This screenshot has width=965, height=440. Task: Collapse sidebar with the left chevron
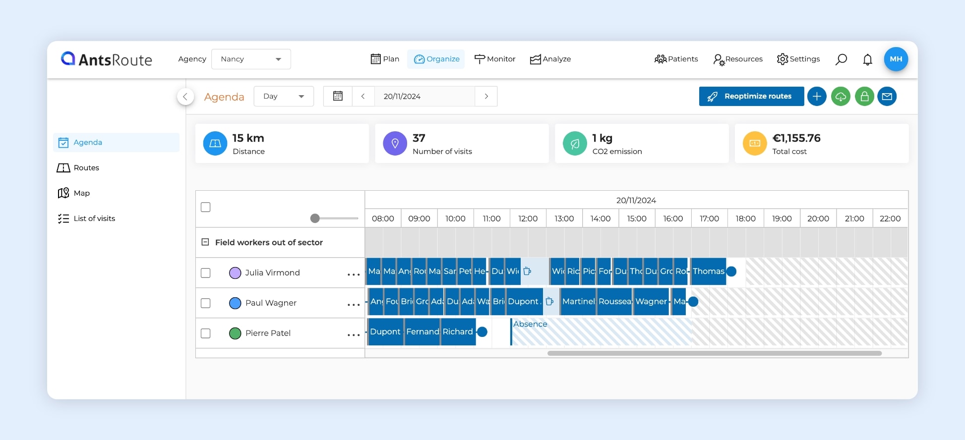point(185,96)
